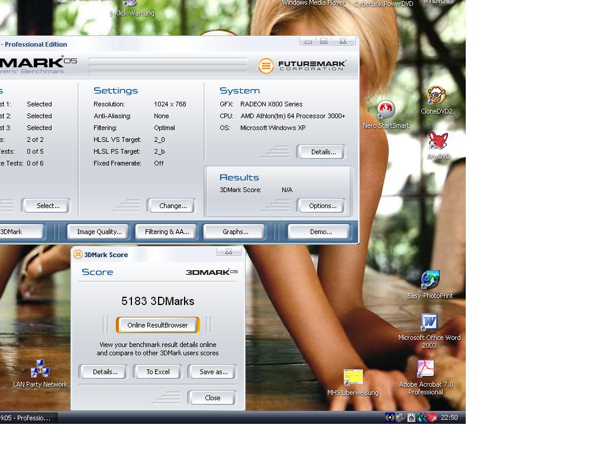Click the Microsoft Windows XP text

point(273,128)
